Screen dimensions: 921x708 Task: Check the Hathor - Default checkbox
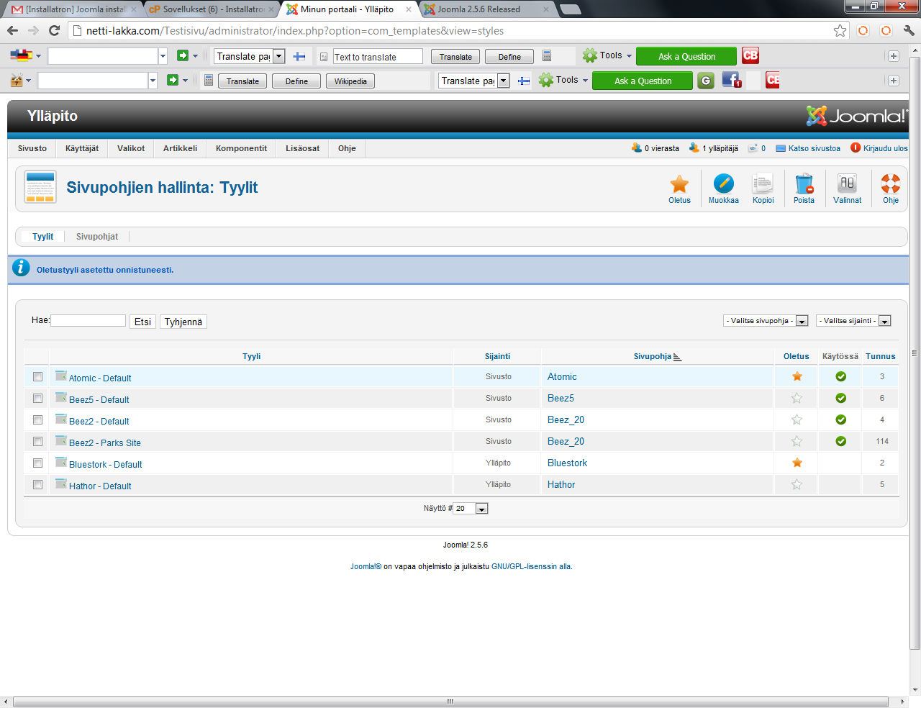point(38,484)
